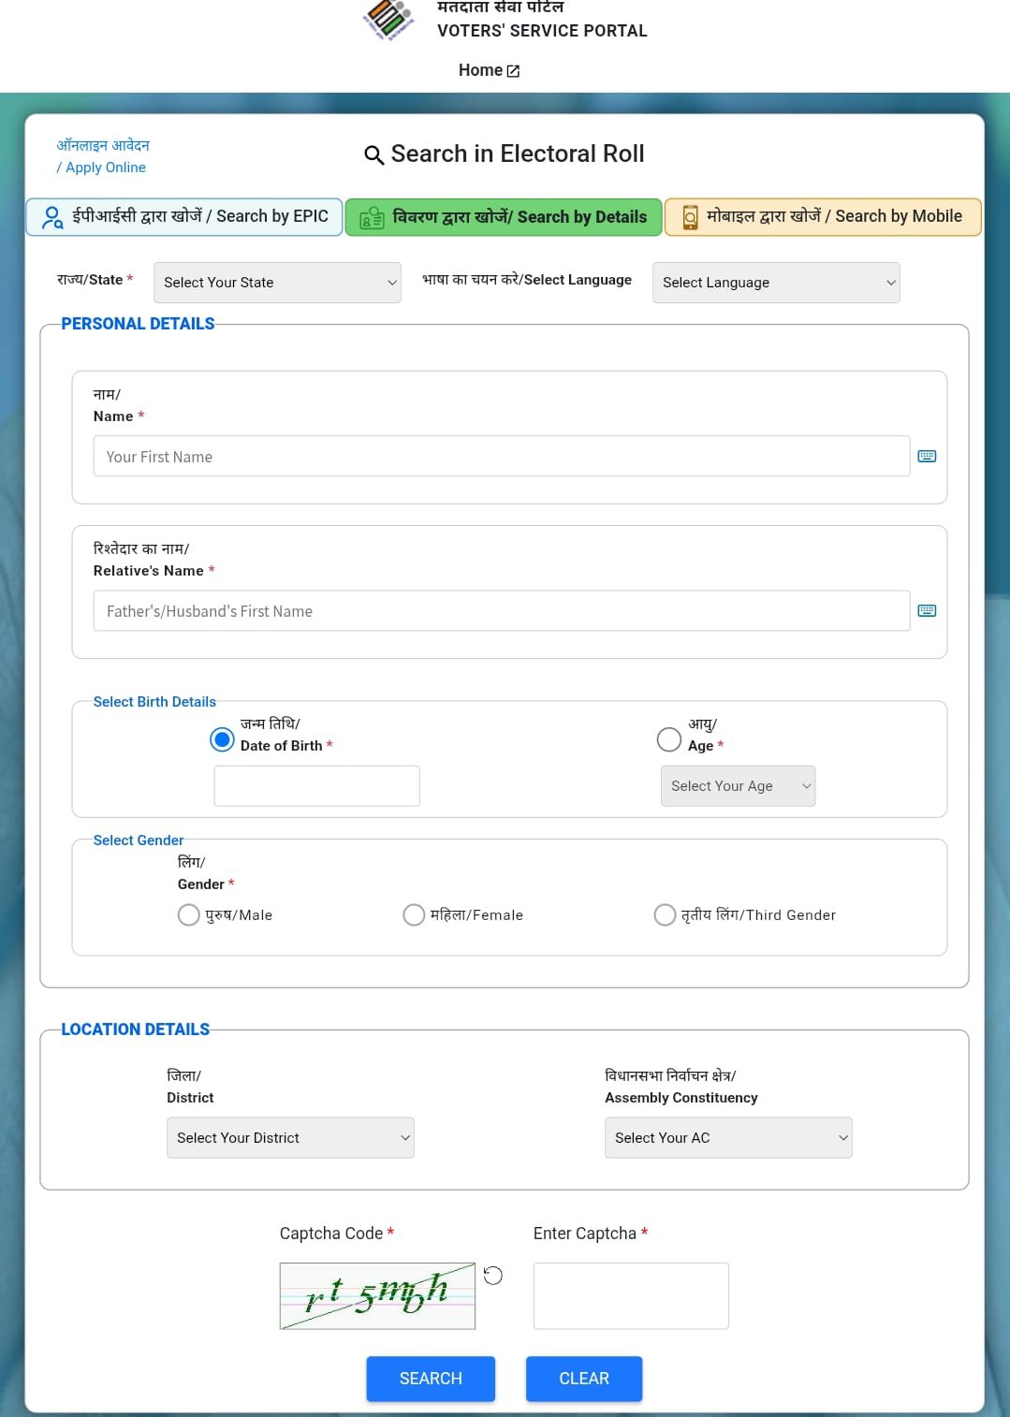Click the ID card icon on Details tab
The height and width of the screenshot is (1417, 1010).
pos(372,217)
